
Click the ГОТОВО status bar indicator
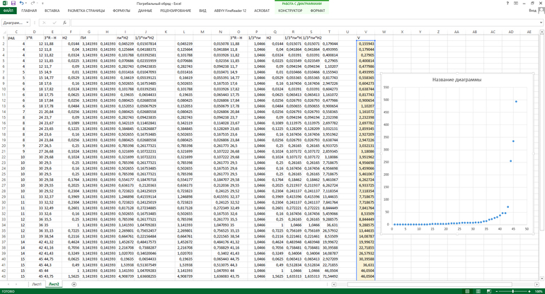[8, 291]
